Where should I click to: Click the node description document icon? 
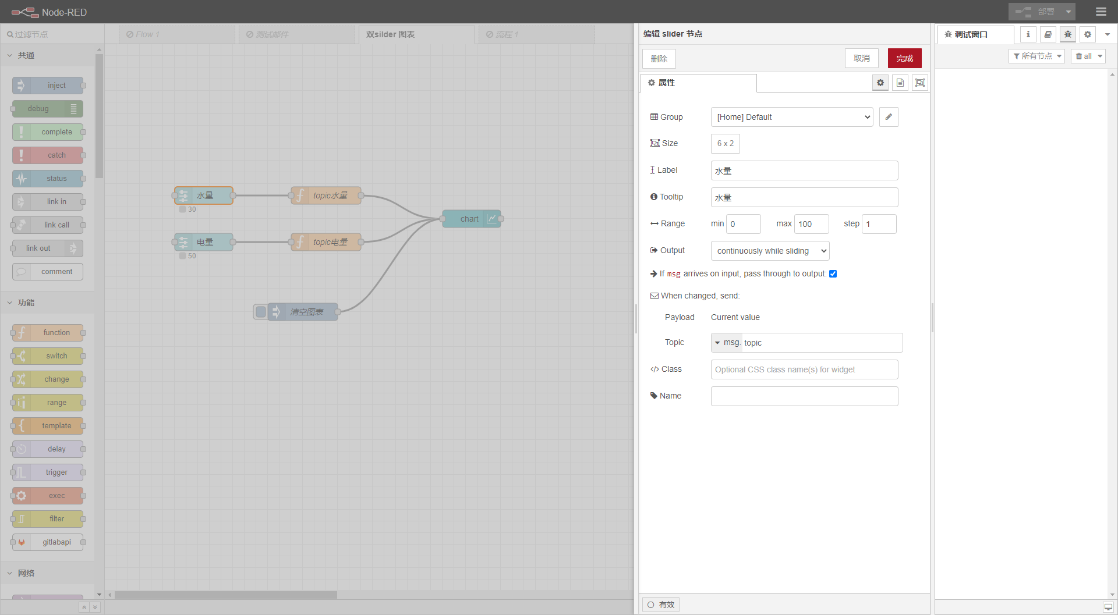pos(900,83)
